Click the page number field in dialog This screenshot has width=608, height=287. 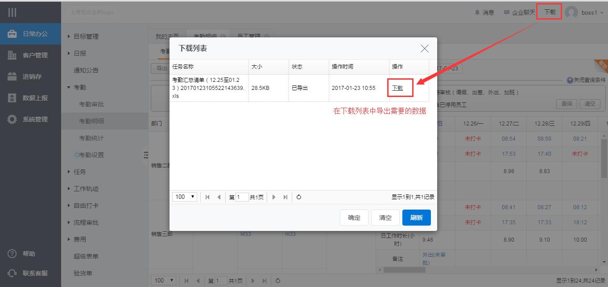pos(242,197)
